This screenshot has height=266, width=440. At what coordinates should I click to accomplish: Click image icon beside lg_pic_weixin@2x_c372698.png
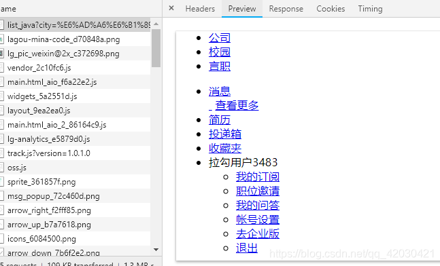click(x=1, y=54)
